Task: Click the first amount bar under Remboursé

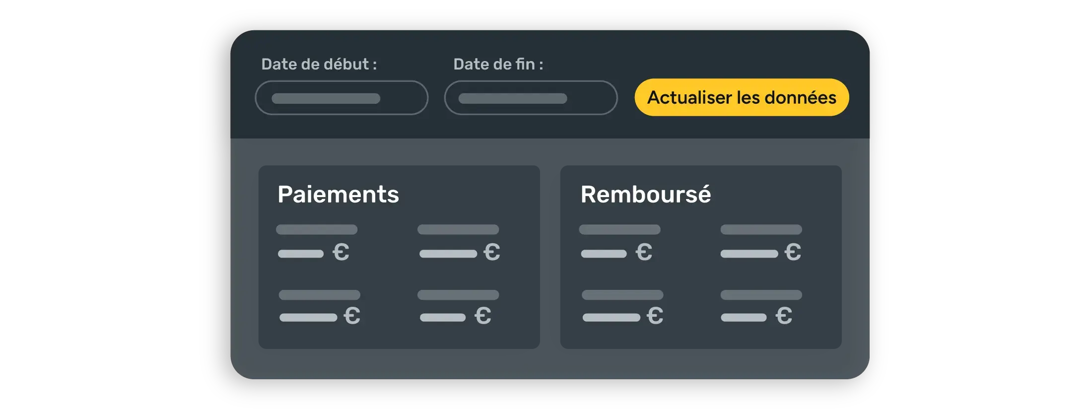Action: 604,254
